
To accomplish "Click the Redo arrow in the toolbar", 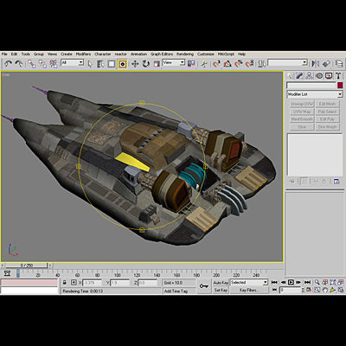I will coord(19,63).
